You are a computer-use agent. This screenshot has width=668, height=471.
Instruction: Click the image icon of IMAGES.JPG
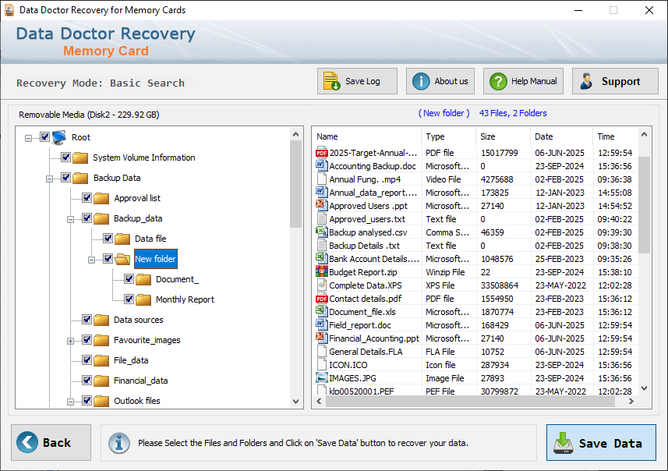(x=322, y=377)
